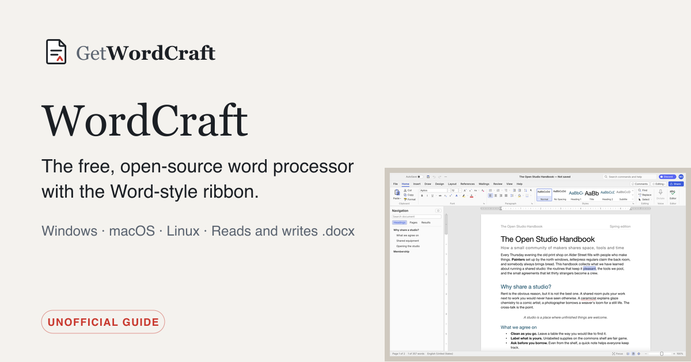691x362 pixels.
Task: Toggle Superscript formatting
Action: (451, 195)
